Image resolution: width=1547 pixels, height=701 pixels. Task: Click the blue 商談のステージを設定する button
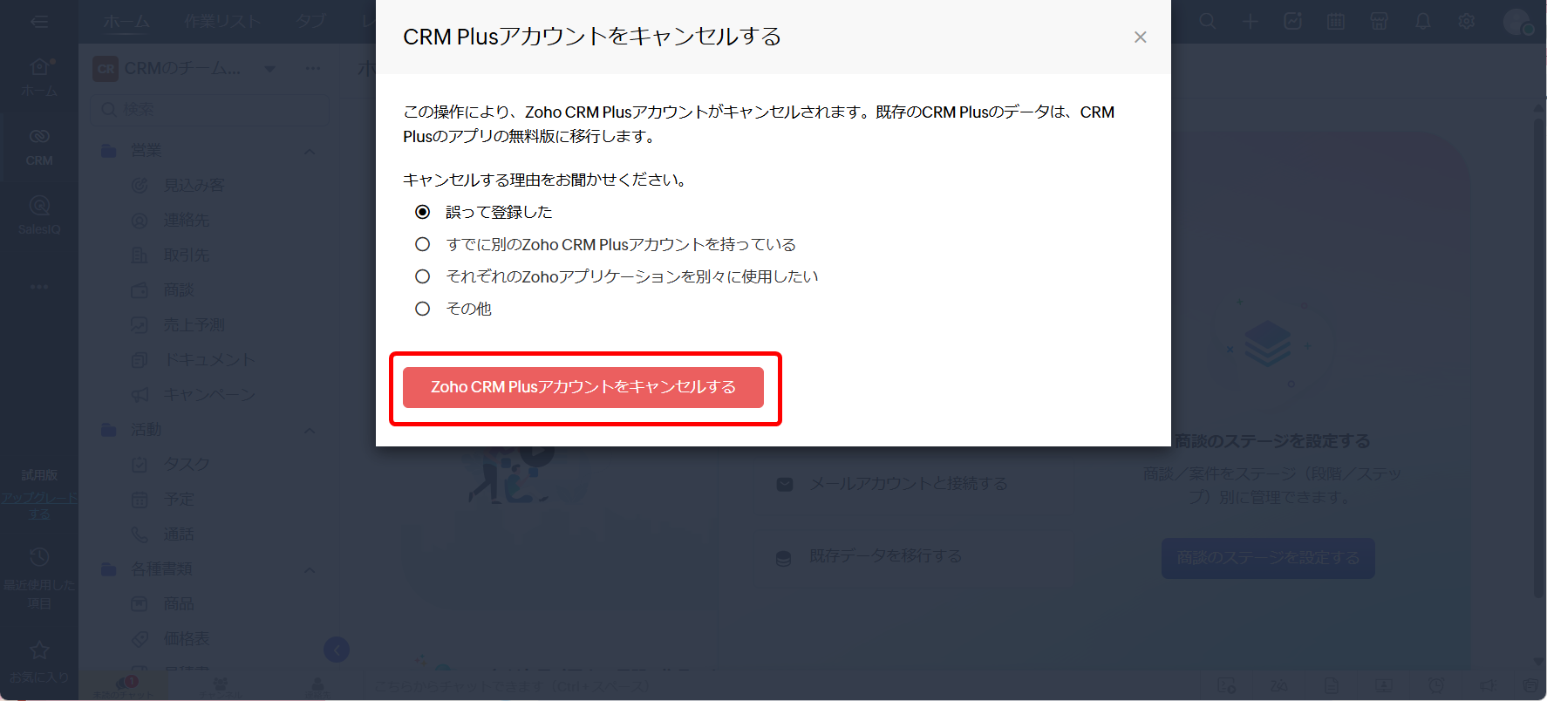pyautogui.click(x=1268, y=558)
